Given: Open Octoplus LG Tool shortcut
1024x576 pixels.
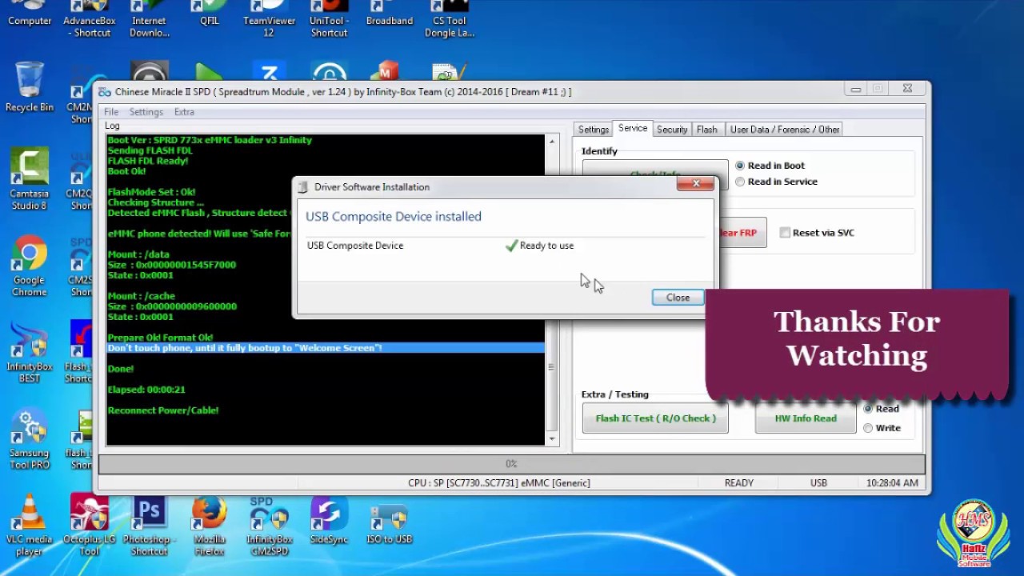Looking at the screenshot, I should (90, 525).
